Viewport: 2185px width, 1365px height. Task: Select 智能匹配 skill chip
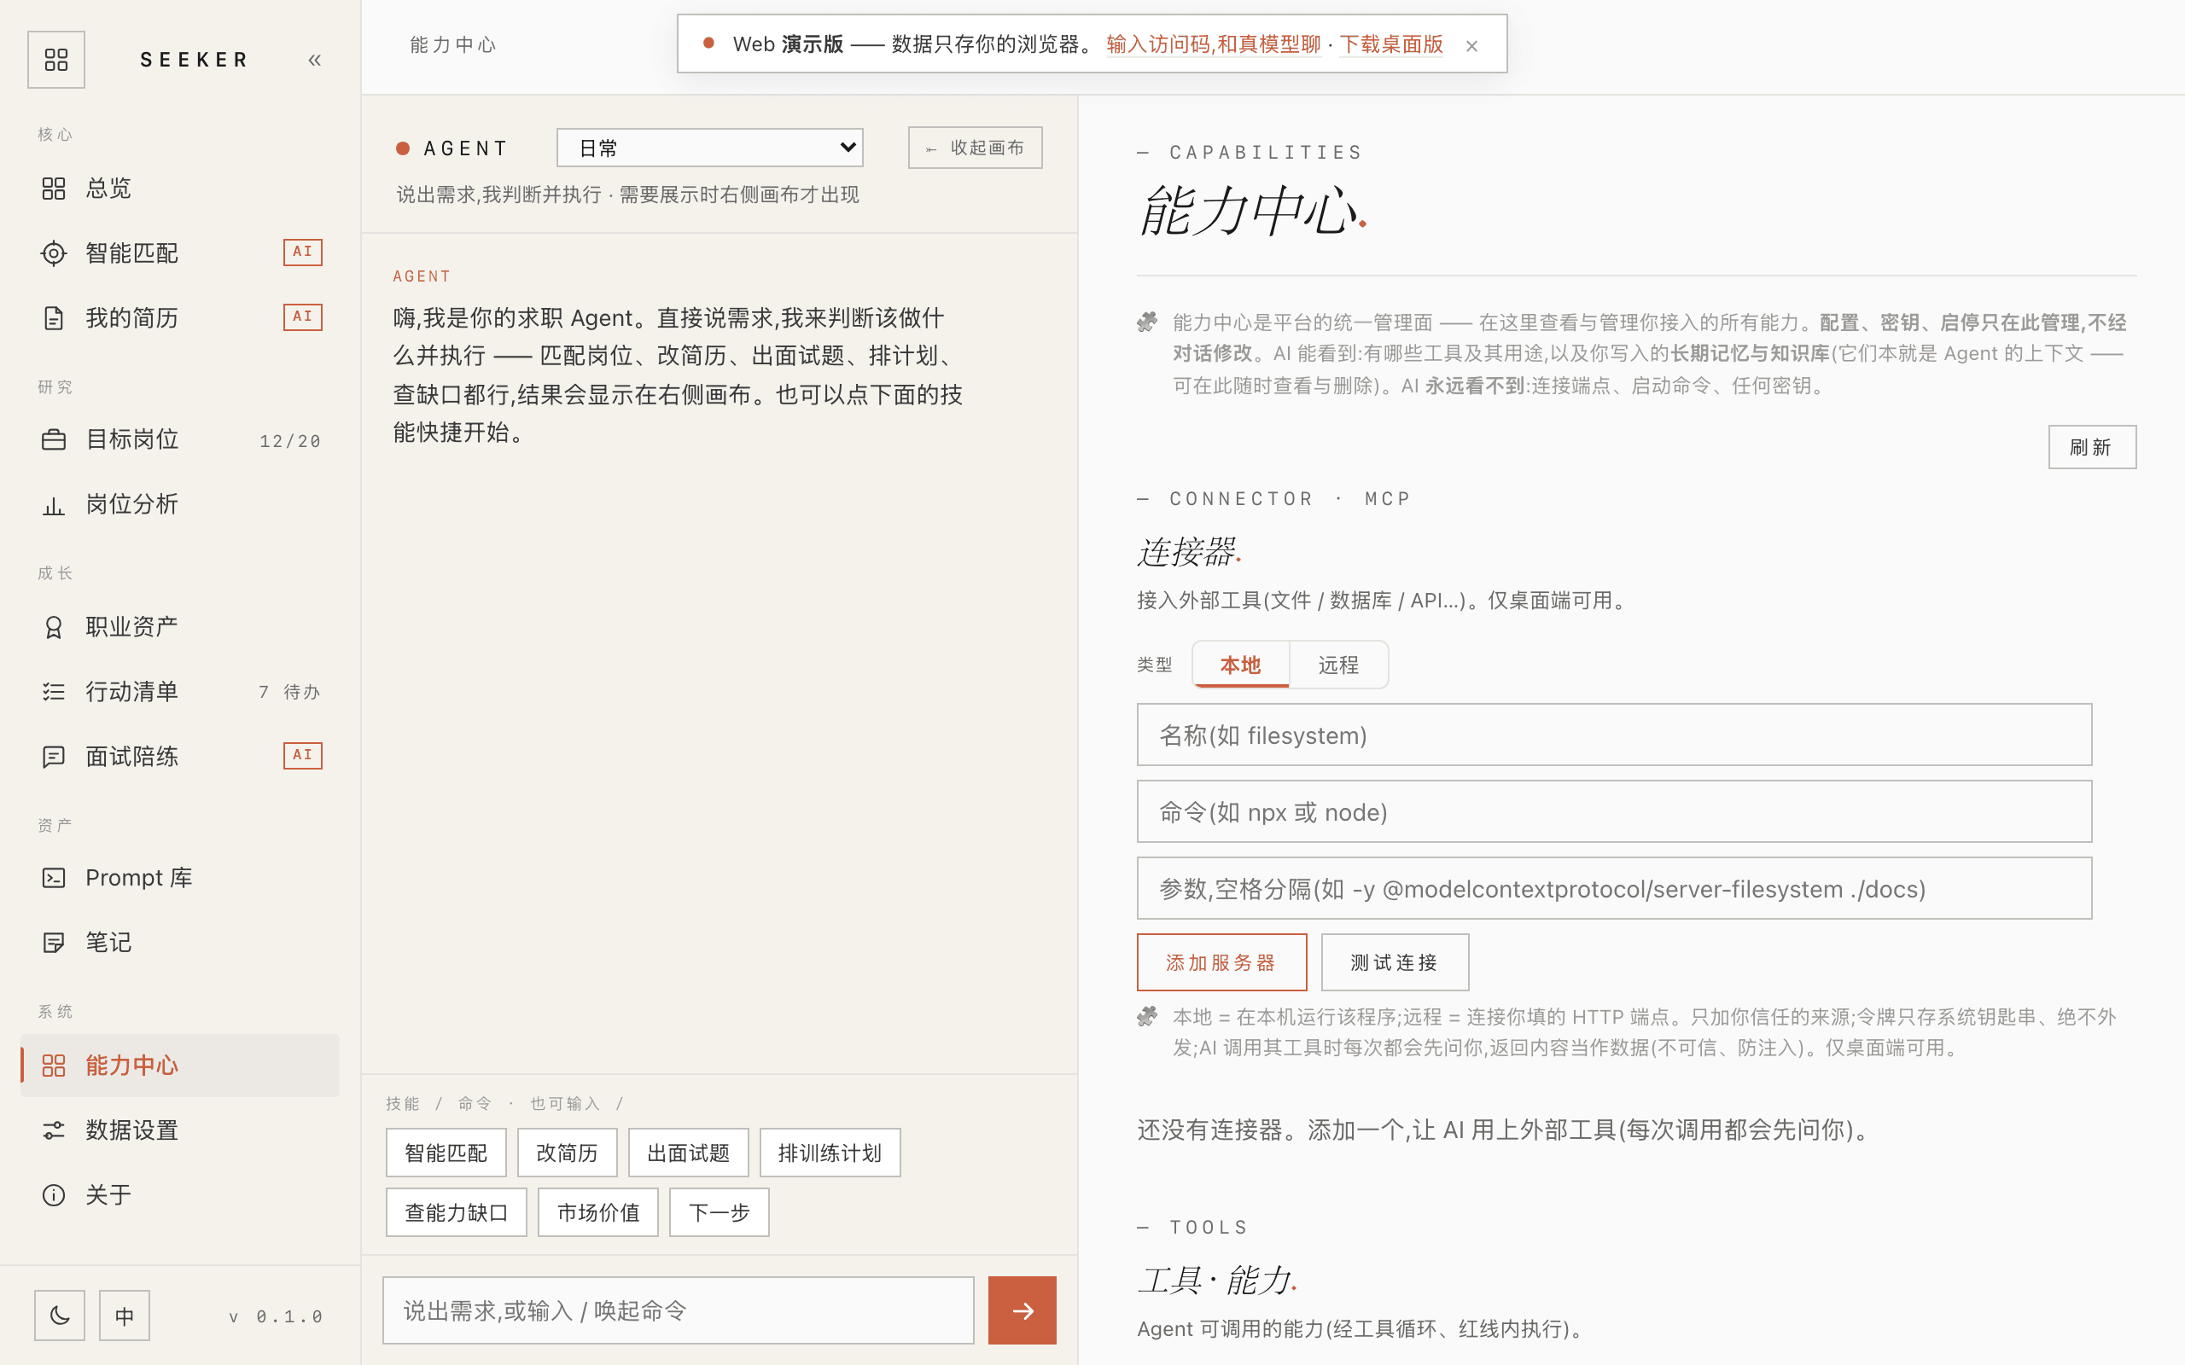[446, 1153]
